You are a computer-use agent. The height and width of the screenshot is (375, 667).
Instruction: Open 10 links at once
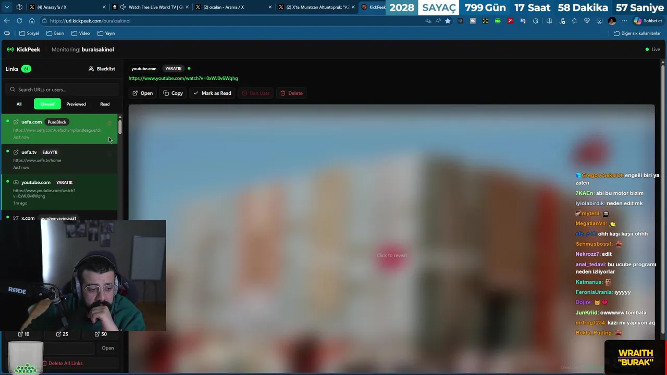tap(23, 334)
